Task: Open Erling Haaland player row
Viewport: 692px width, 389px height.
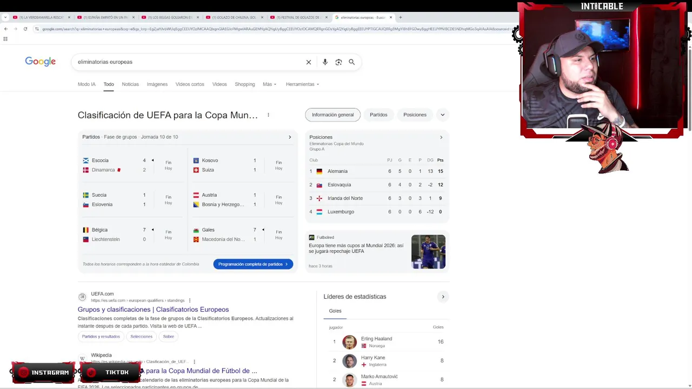Action: 386,342
